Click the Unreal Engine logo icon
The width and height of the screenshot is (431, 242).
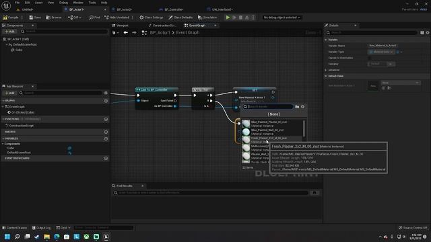point(6,6)
